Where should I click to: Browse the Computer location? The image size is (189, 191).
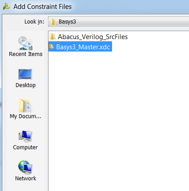click(x=25, y=140)
